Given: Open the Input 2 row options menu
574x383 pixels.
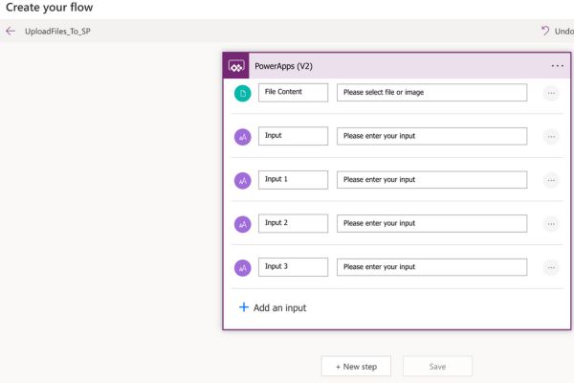Looking at the screenshot, I should pyautogui.click(x=551, y=224).
